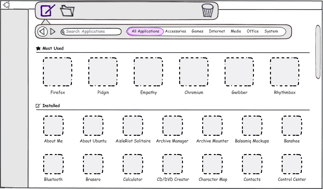Switch to the Internet category
The height and width of the screenshot is (189, 323).
(x=217, y=31)
